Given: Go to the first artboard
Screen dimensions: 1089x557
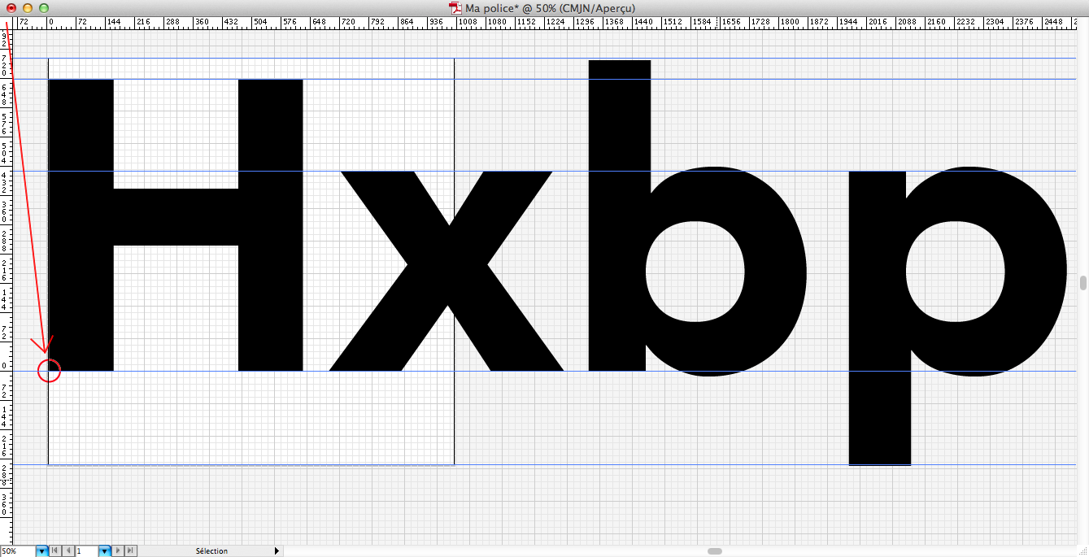Looking at the screenshot, I should [54, 551].
